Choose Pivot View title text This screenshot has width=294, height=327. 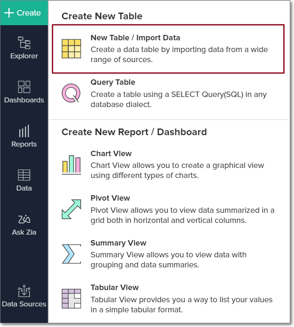click(x=110, y=198)
